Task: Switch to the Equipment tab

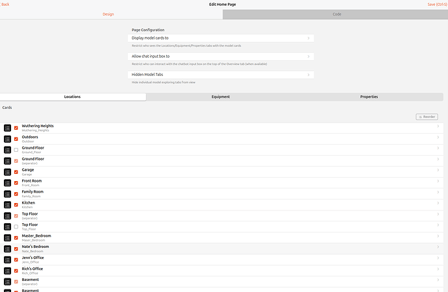Action: pyautogui.click(x=221, y=97)
